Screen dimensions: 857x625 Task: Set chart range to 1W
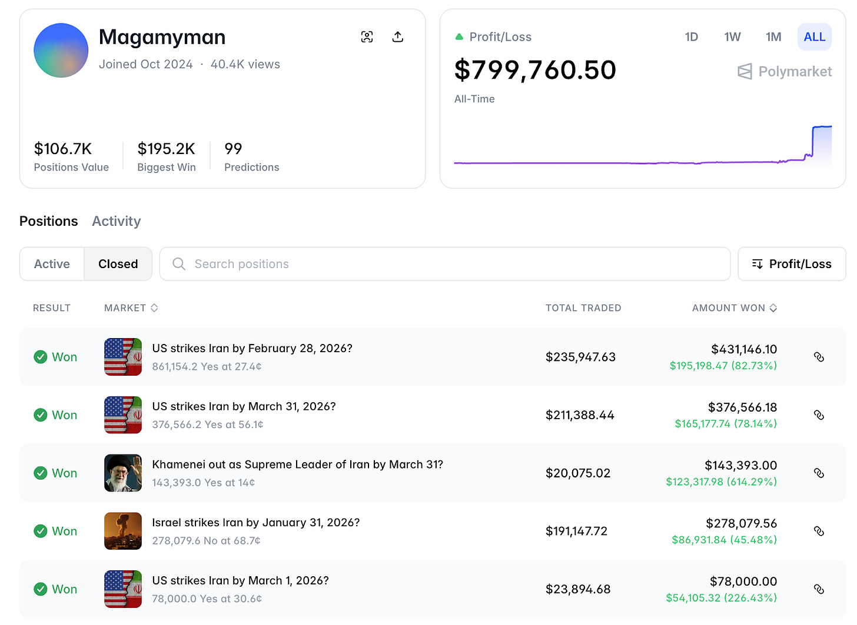tap(732, 37)
